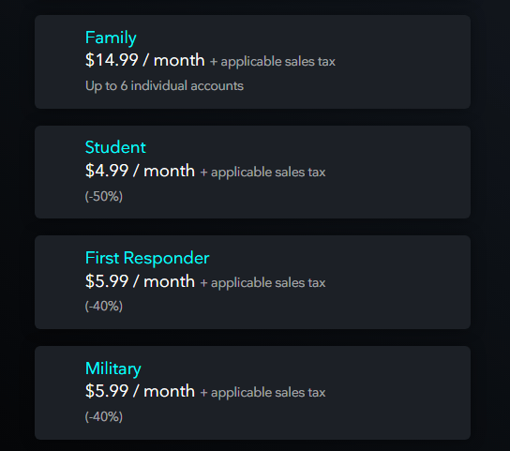Select First Responder's $5.99 / month price
Screen dimensions: 510x451
(140, 281)
